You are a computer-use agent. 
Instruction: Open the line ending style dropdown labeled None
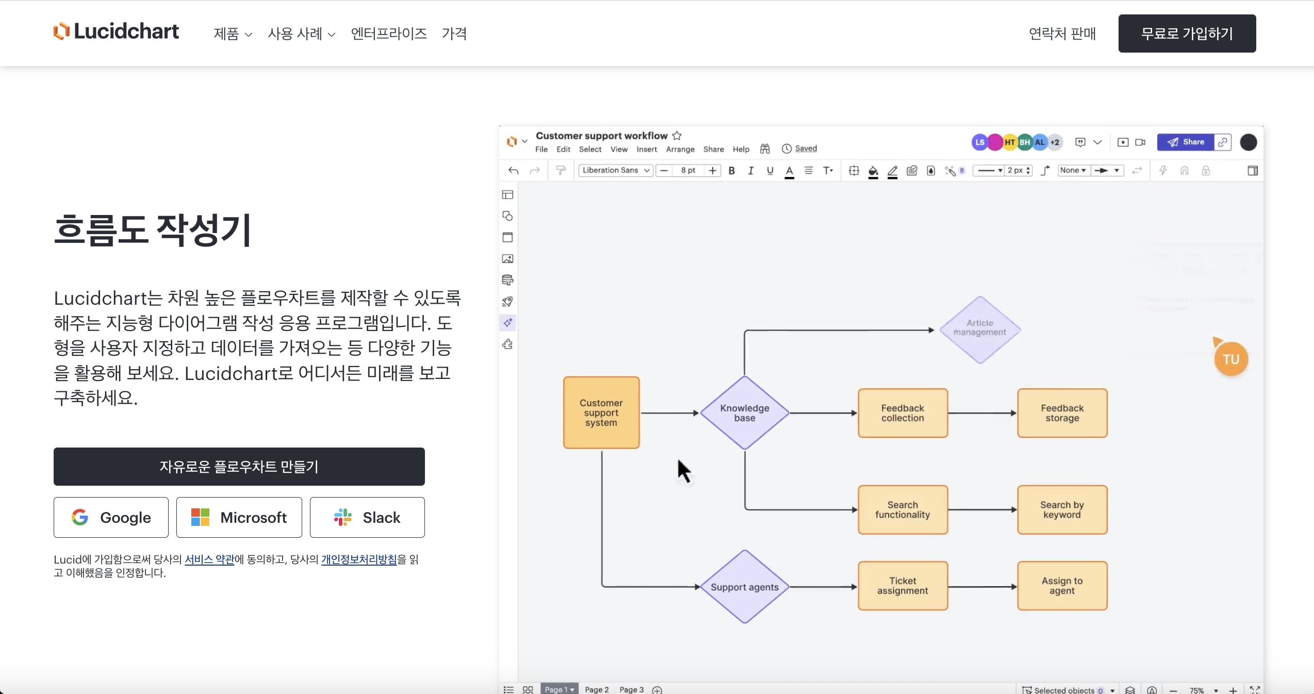click(1073, 170)
